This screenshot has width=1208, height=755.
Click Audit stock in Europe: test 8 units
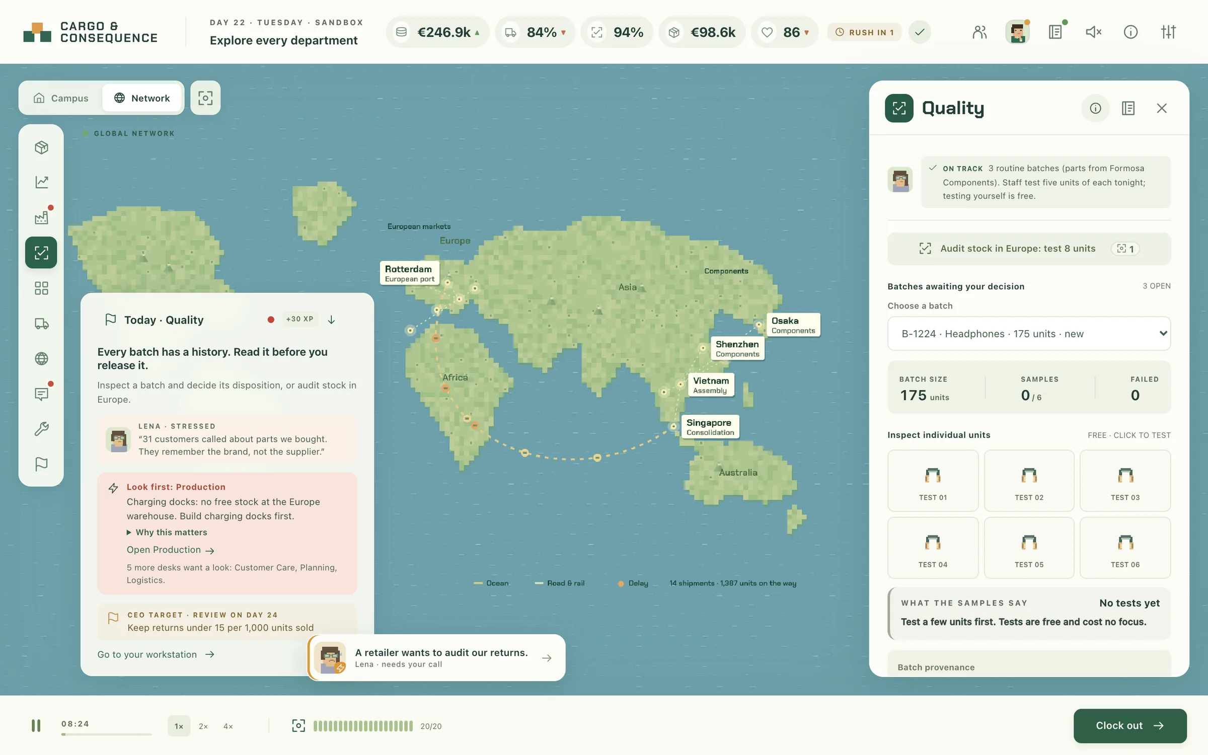[1029, 249]
